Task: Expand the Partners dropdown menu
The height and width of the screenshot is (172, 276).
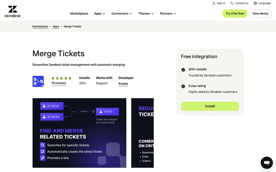Action: 168,13
